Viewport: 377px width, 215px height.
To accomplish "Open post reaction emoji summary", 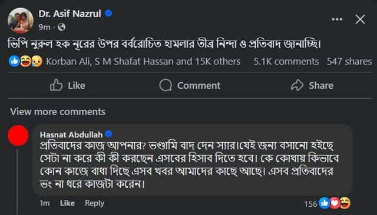I will coord(25,61).
